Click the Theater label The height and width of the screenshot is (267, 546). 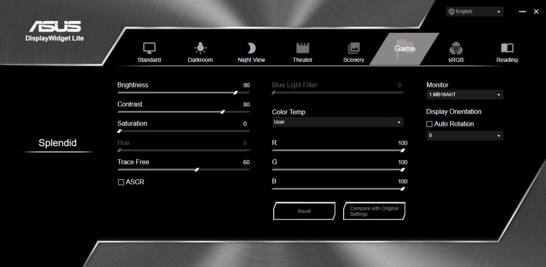[303, 60]
